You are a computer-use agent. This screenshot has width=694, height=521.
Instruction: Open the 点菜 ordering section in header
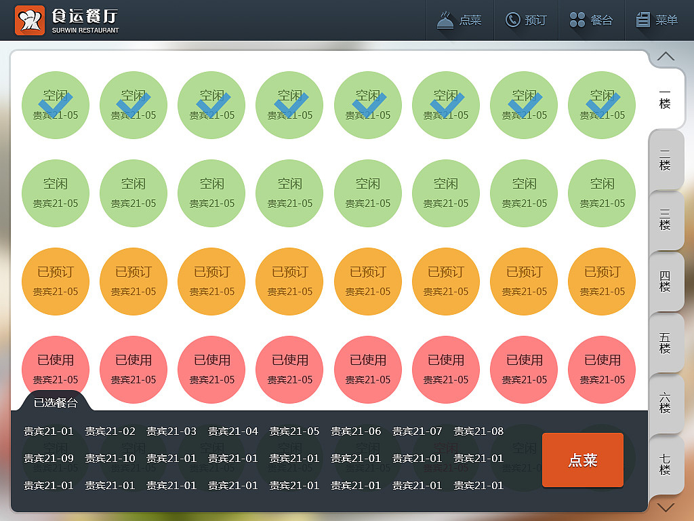pyautogui.click(x=460, y=20)
